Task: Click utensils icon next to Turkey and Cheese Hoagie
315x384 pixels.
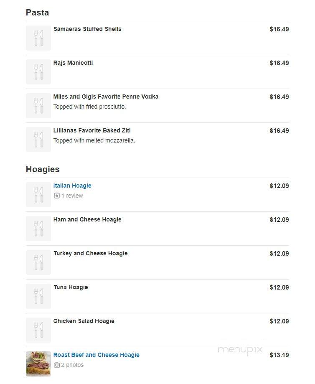Action: click(x=38, y=262)
